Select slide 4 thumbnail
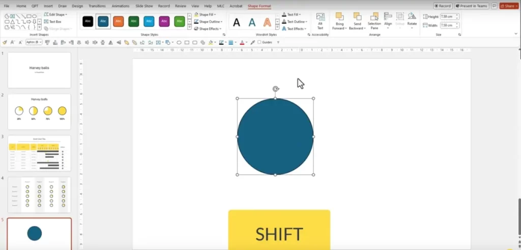521x250 pixels. tap(39, 195)
